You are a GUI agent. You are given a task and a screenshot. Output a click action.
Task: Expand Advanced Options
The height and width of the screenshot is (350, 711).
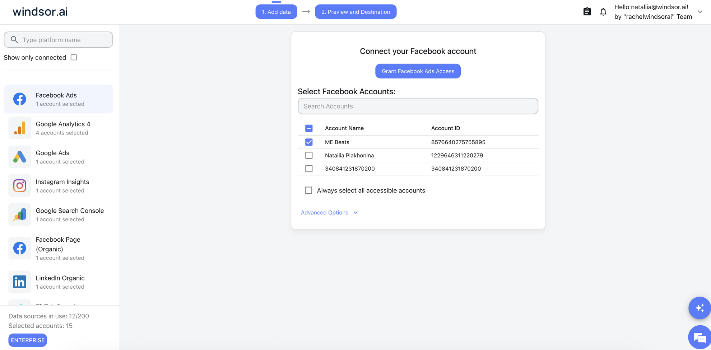[329, 213]
